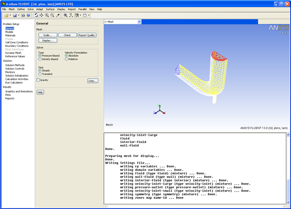Click the Fluent application title icon

3,4
